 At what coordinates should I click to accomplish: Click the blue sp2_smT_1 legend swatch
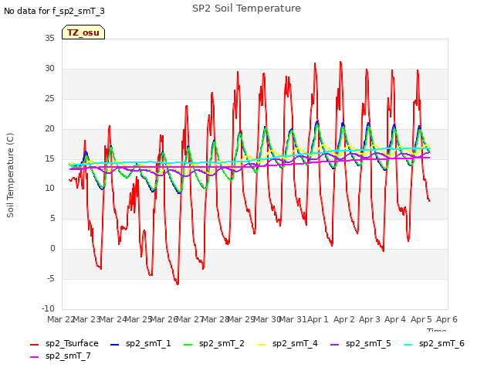[x=115, y=345]
